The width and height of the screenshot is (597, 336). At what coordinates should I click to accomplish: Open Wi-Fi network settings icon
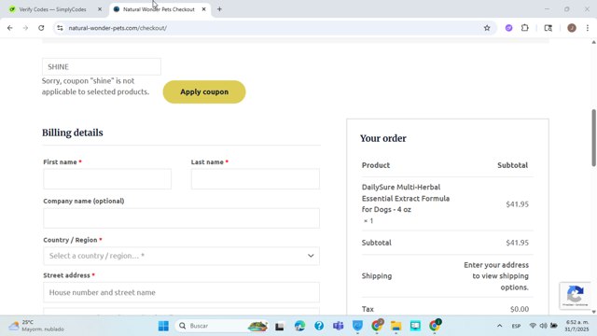(533, 326)
